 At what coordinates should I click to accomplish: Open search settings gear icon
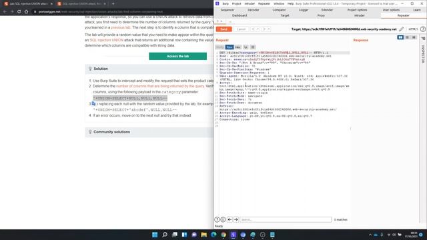coord(223,219)
